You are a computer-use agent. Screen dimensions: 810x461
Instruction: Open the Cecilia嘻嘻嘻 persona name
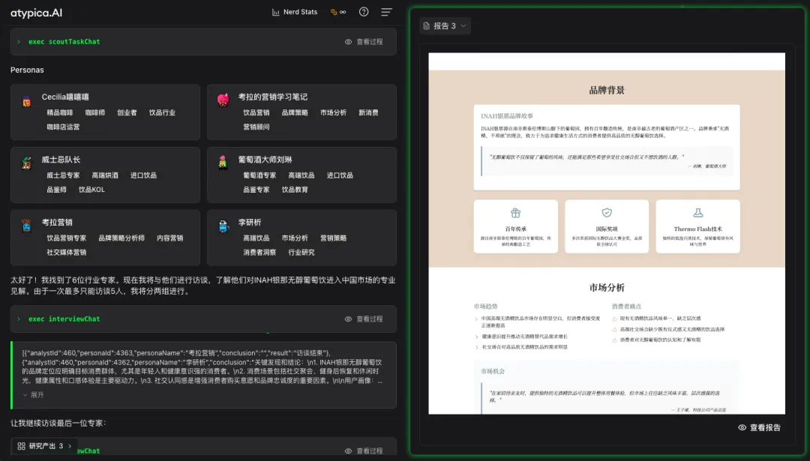tap(65, 97)
